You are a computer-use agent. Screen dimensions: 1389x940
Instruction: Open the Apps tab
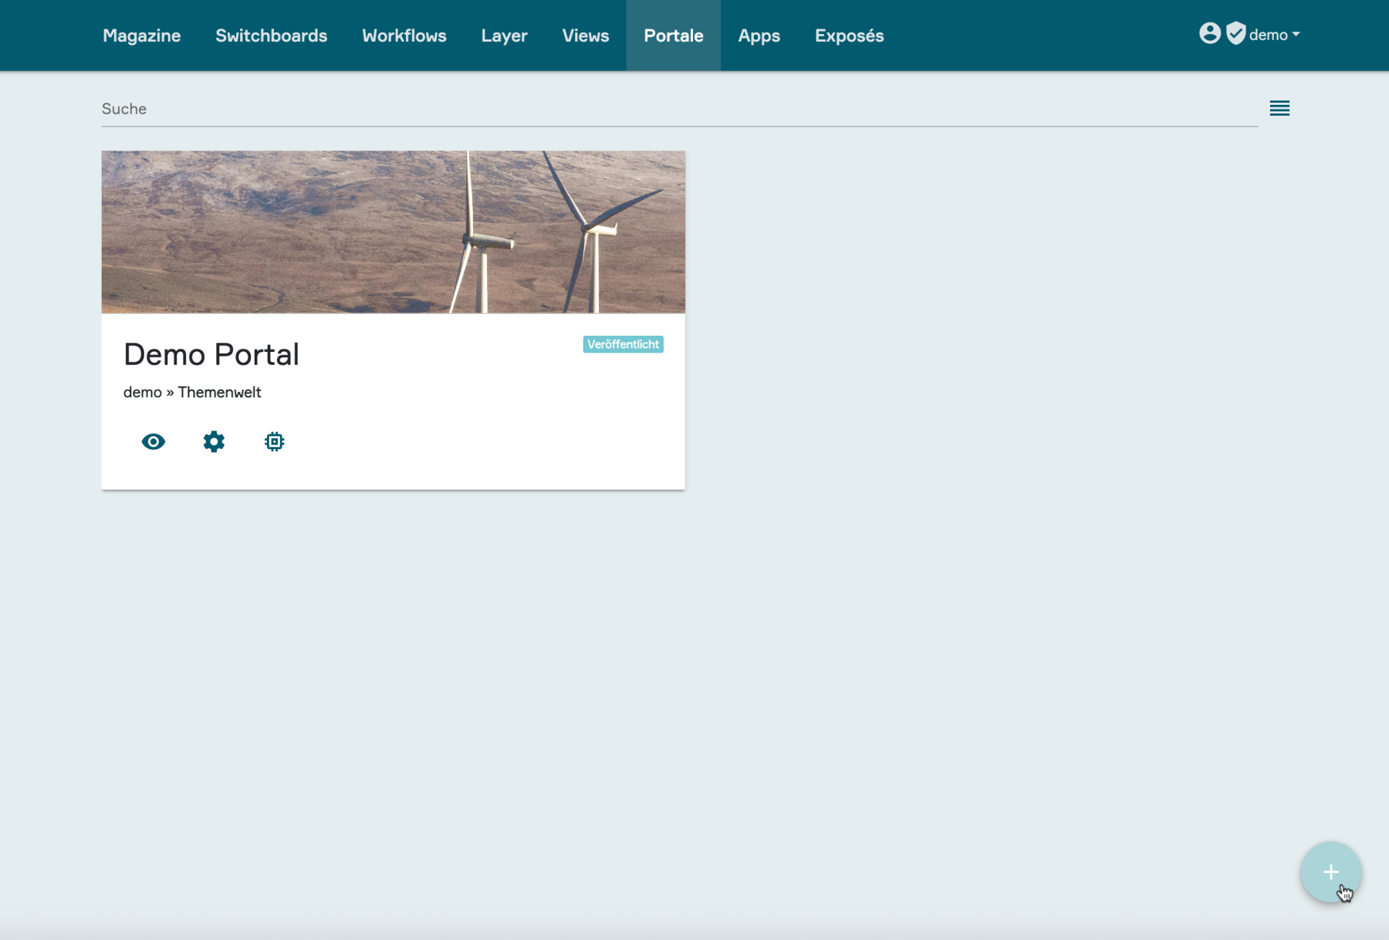point(759,36)
